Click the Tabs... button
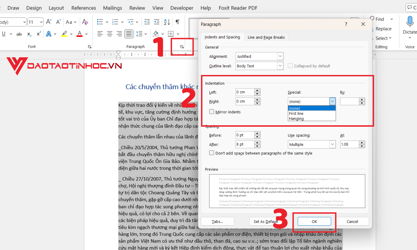This screenshot has height=250, width=417. click(217, 221)
